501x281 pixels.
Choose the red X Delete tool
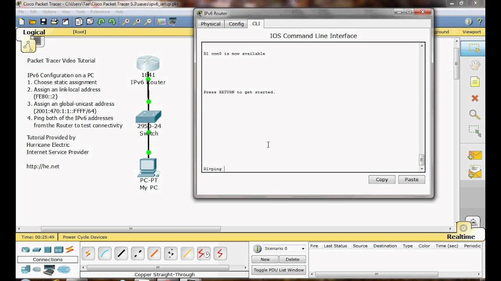[475, 98]
